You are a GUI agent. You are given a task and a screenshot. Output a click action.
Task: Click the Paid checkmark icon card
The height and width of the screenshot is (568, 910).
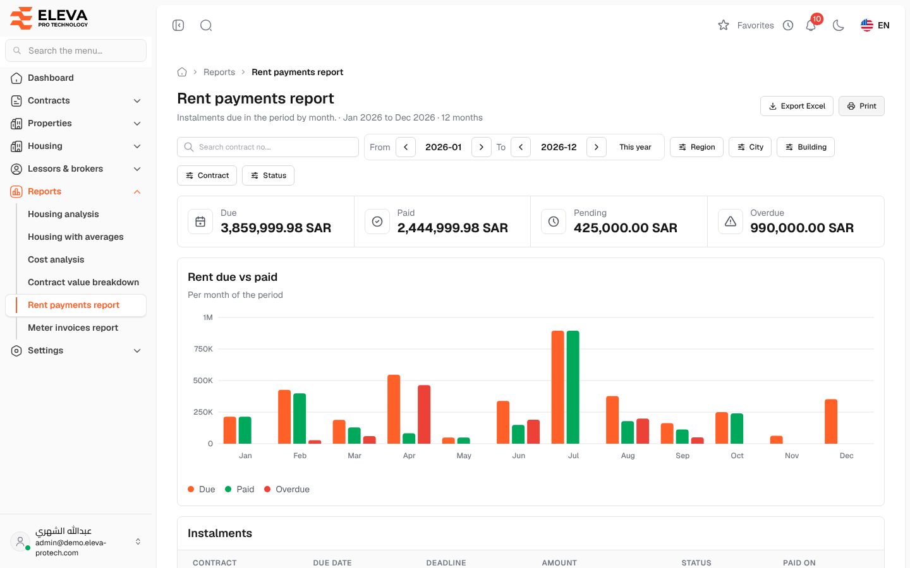click(377, 222)
